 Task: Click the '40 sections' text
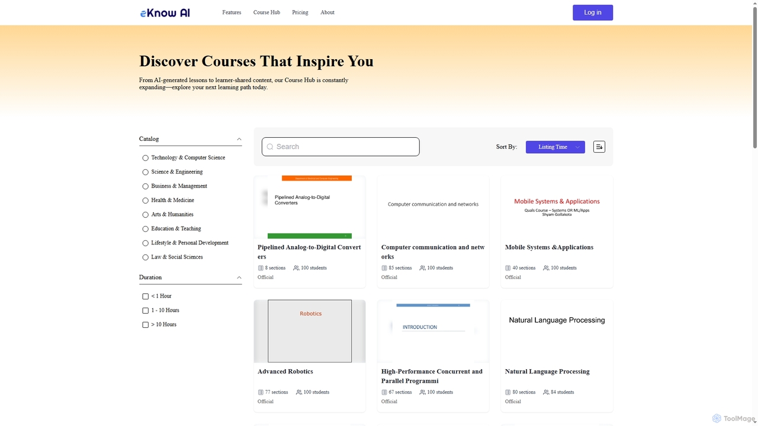point(524,268)
